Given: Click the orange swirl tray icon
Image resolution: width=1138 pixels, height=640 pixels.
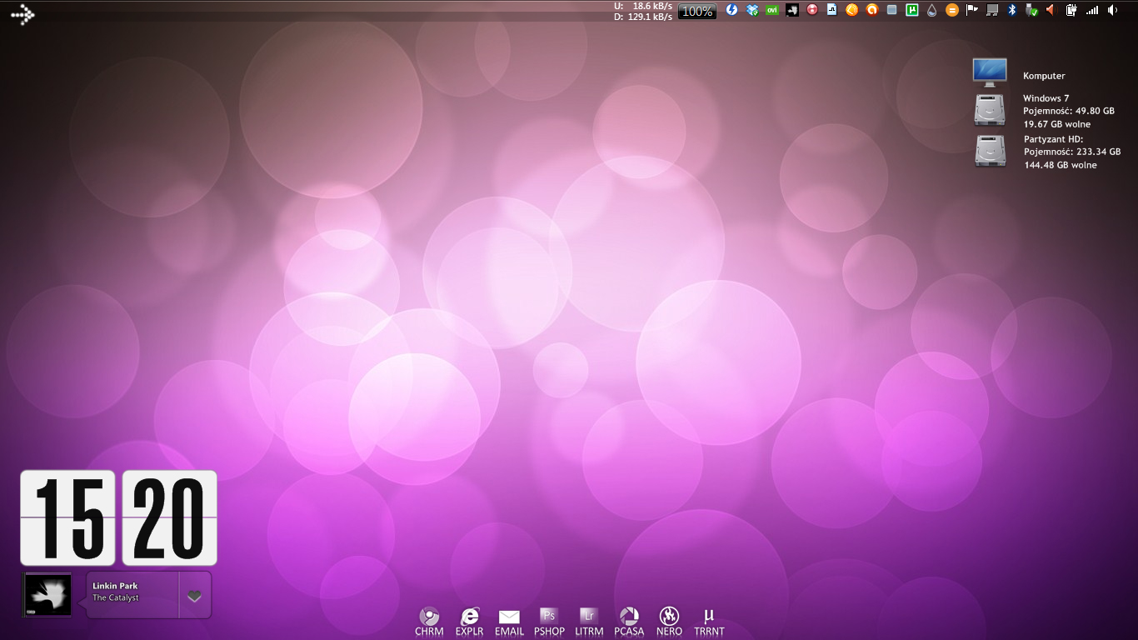Looking at the screenshot, I should (x=871, y=10).
